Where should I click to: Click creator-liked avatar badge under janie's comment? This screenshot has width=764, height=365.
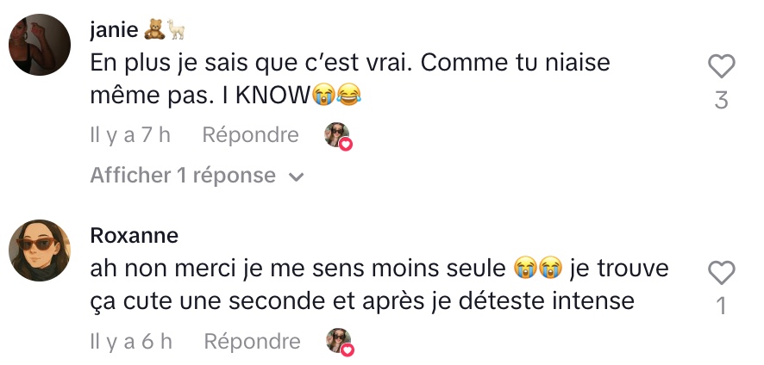pyautogui.click(x=337, y=136)
